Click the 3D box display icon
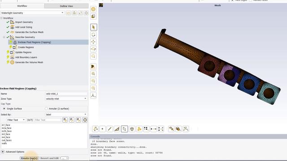The height and width of the screenshot is (161, 287). (93, 16)
